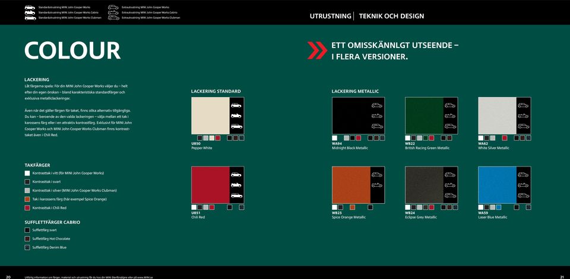Click the Sufflettfärg svart legend square
This screenshot has width=570, height=279.
point(27,230)
